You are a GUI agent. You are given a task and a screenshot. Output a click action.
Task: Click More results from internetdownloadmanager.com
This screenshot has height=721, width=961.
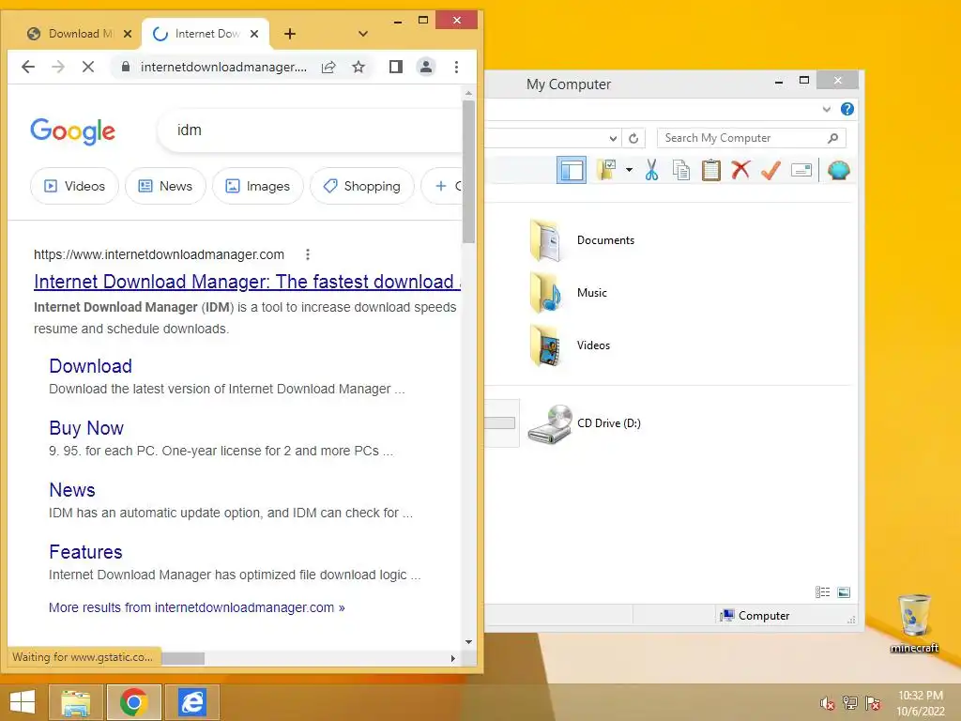[197, 607]
